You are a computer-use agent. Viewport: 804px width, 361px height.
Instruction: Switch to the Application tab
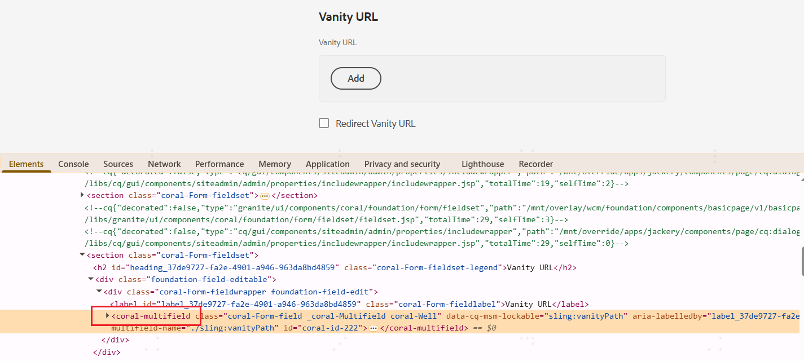[328, 164]
